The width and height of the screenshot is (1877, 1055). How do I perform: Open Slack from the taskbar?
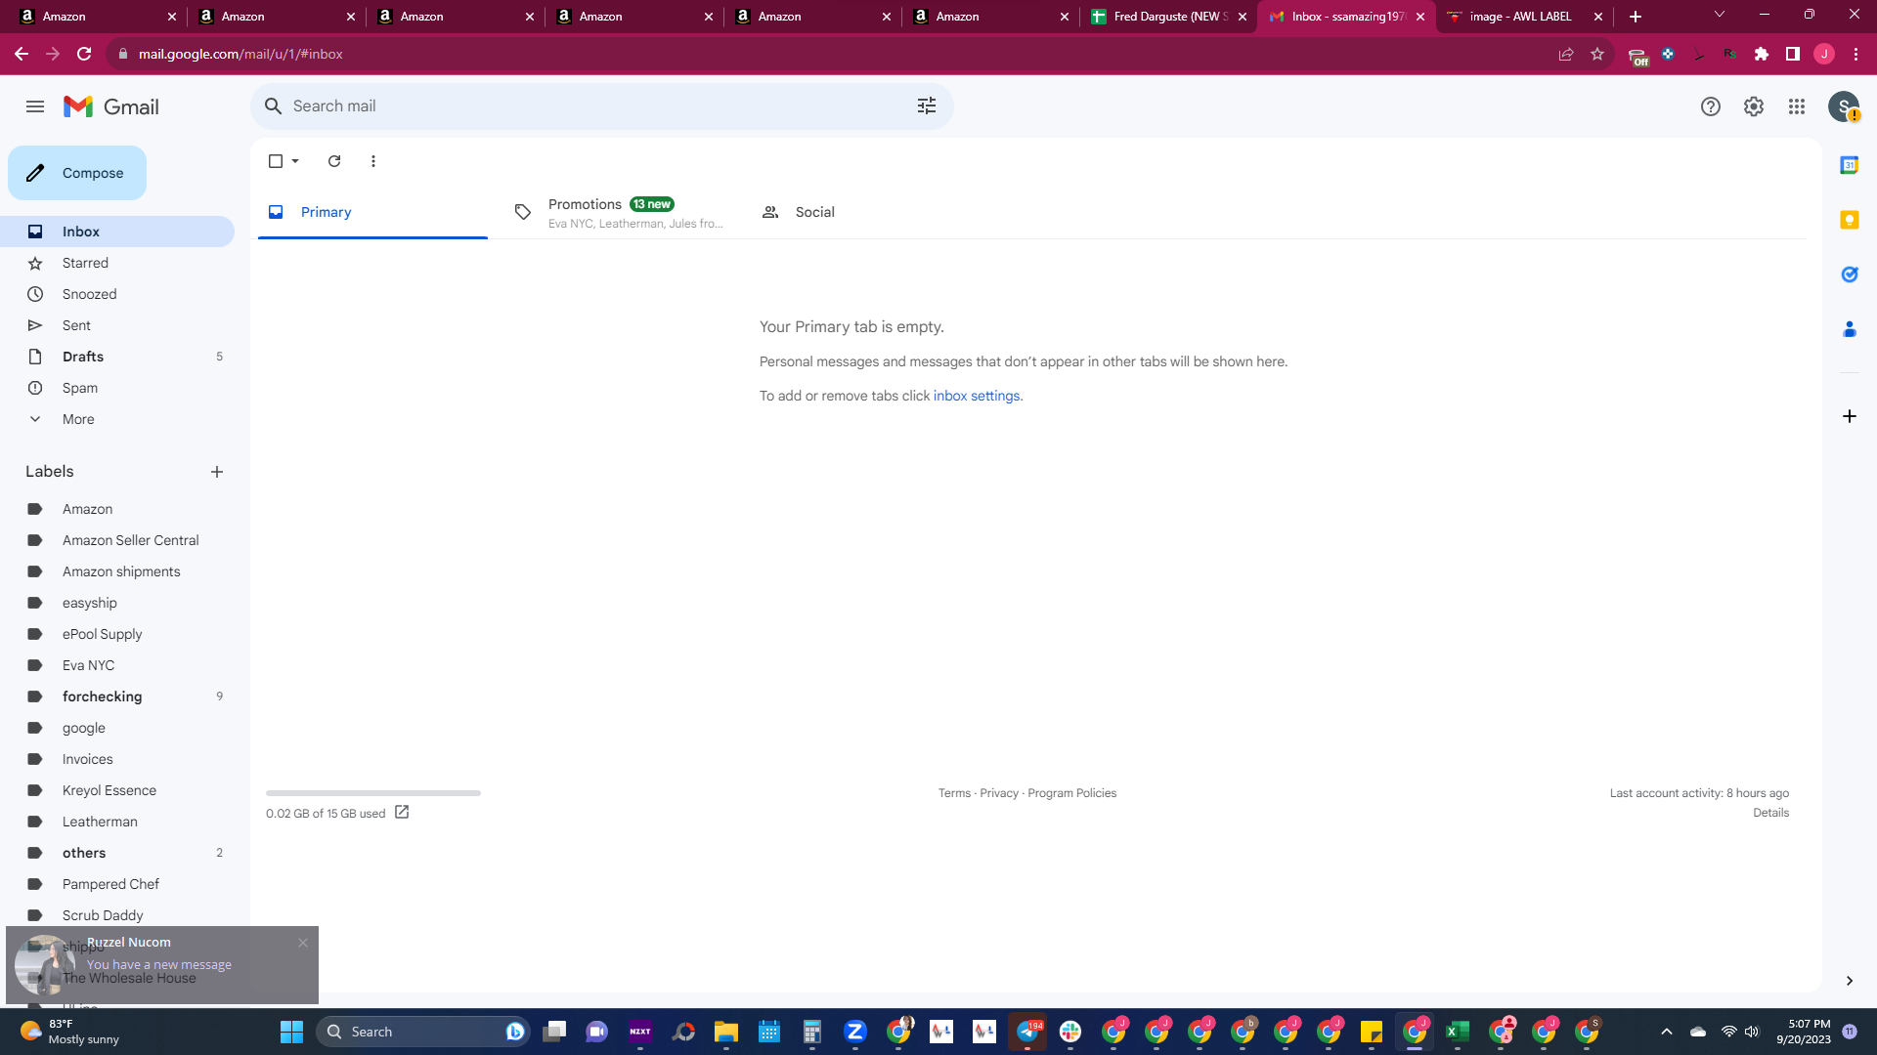pos(1070,1032)
